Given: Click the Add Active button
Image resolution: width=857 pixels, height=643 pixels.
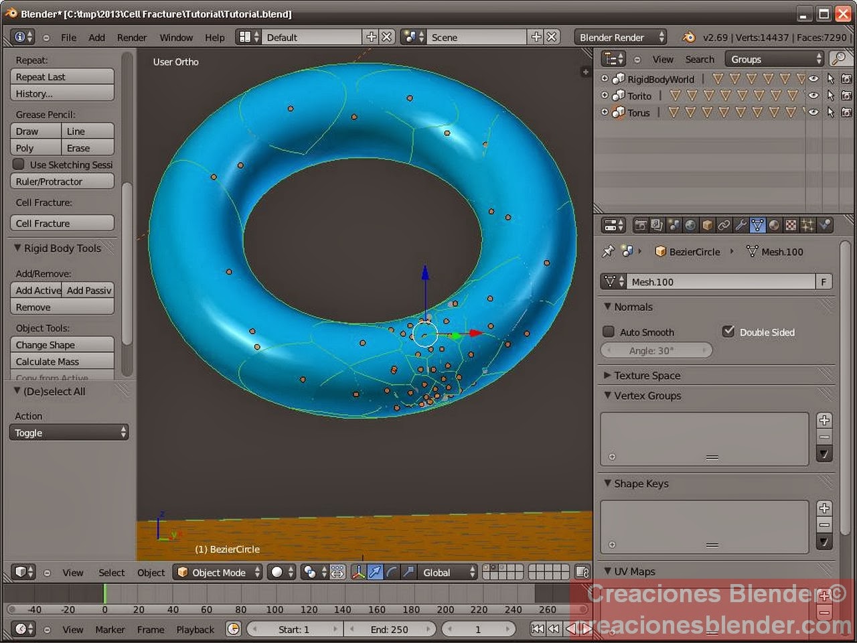Looking at the screenshot, I should [37, 290].
